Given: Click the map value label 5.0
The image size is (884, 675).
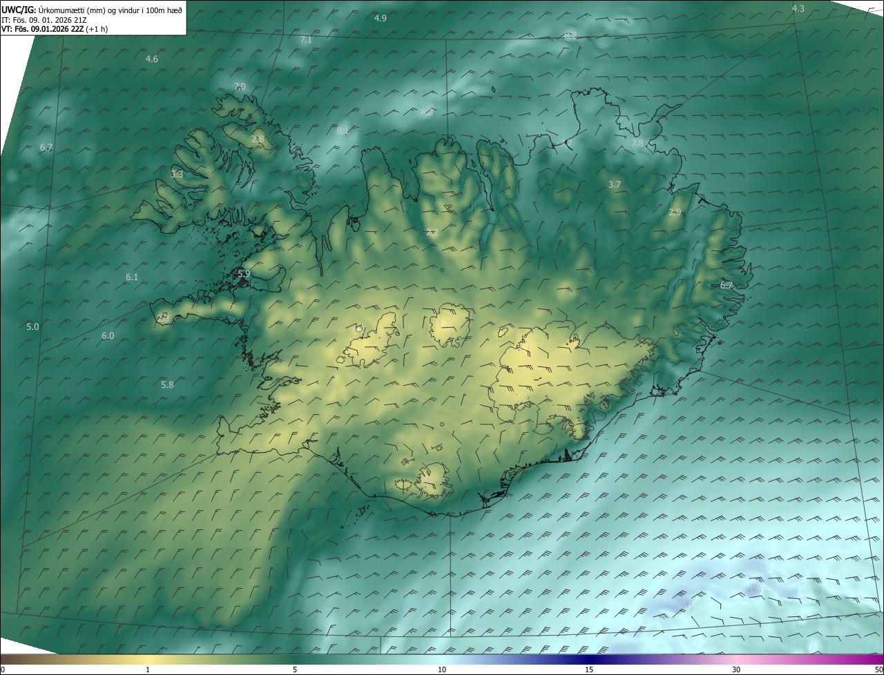Looking at the screenshot, I should point(32,326).
